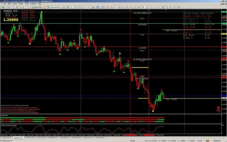
Task: Zoom in on the chart
Action: (x=76, y=7)
